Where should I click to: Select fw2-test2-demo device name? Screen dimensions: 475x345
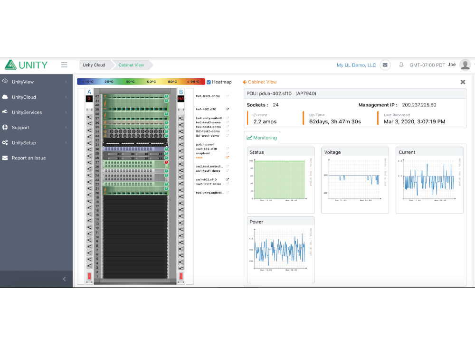[208, 122]
